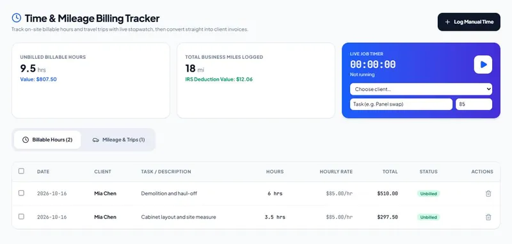Check the Demolition and haul-off row checkbox
The image size is (512, 244).
(21, 193)
